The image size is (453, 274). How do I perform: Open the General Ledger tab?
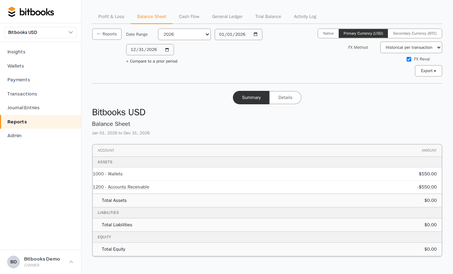[227, 17]
